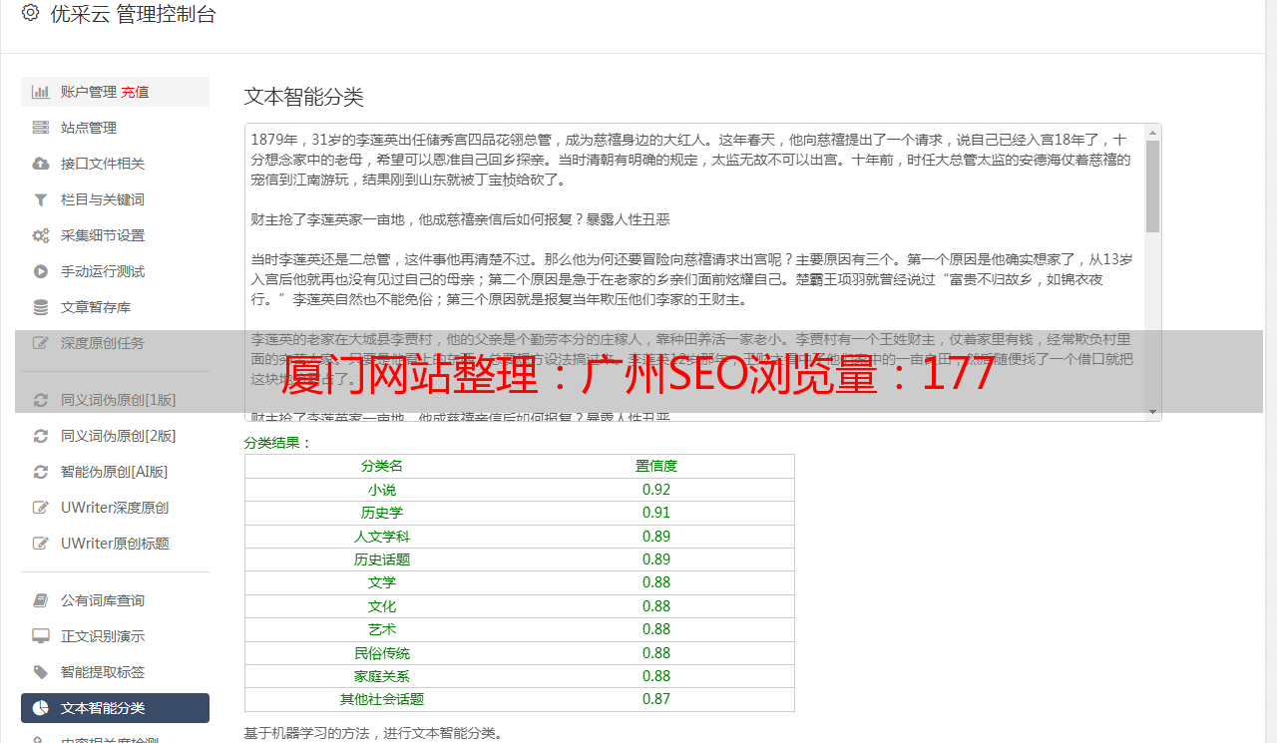Image resolution: width=1277 pixels, height=743 pixels.
Task: Go to 站点管理 in sidebar
Action: tap(115, 128)
